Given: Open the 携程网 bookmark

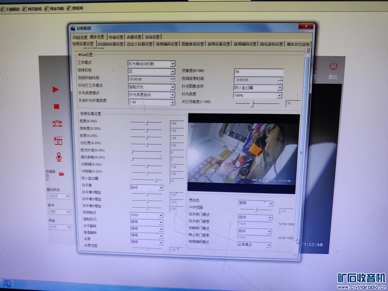Looking at the screenshot, I should point(75,8).
